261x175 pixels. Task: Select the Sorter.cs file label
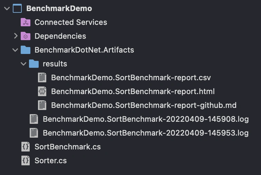point(51,160)
